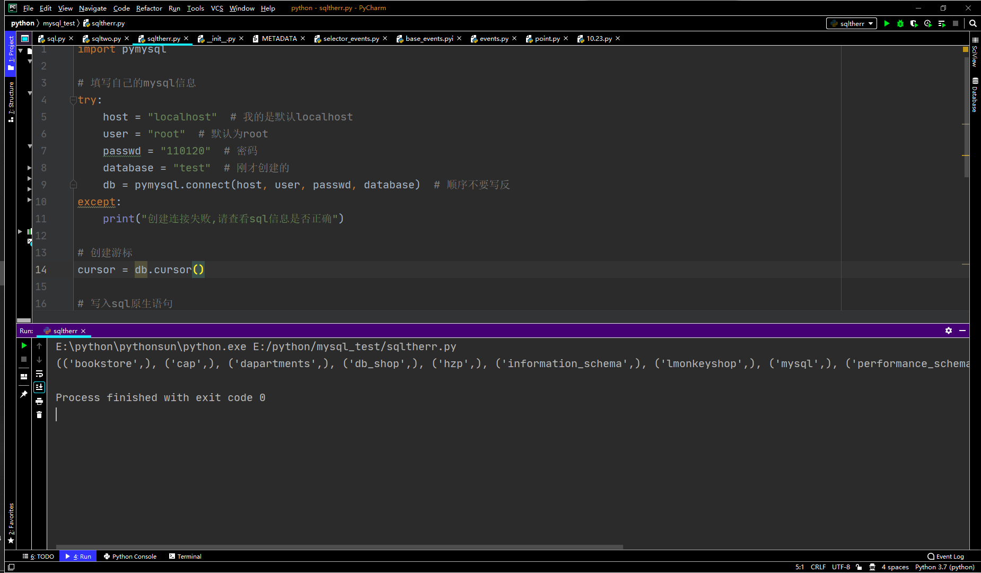
Task: Toggle the Structure tool window
Action: 11,101
